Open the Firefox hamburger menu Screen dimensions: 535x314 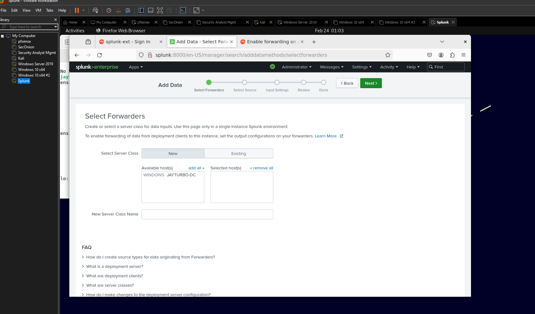click(463, 55)
